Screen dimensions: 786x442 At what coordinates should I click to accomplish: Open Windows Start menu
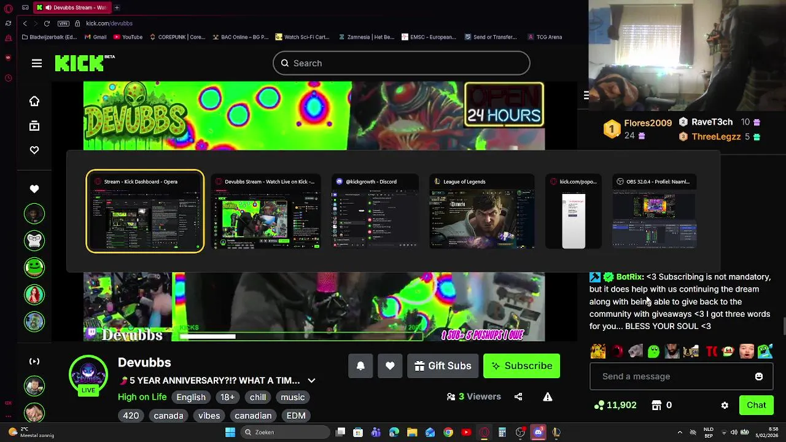[230, 432]
